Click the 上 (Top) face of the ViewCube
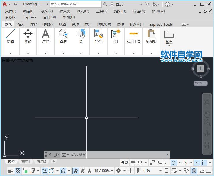This screenshot has height=176, width=214. (200, 68)
